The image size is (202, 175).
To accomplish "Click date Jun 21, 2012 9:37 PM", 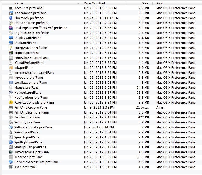I will pyautogui.click(x=100, y=48).
